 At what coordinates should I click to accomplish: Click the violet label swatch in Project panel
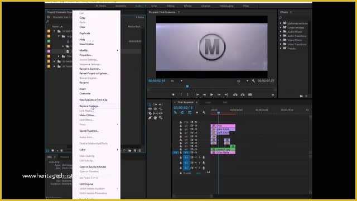[x=49, y=51]
